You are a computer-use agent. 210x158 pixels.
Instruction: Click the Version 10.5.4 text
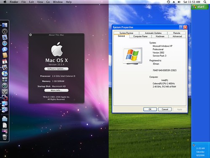56,64
